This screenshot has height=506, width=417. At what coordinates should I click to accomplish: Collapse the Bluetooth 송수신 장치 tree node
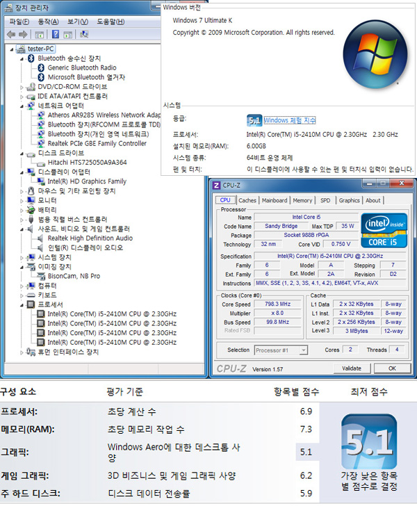(x=22, y=59)
